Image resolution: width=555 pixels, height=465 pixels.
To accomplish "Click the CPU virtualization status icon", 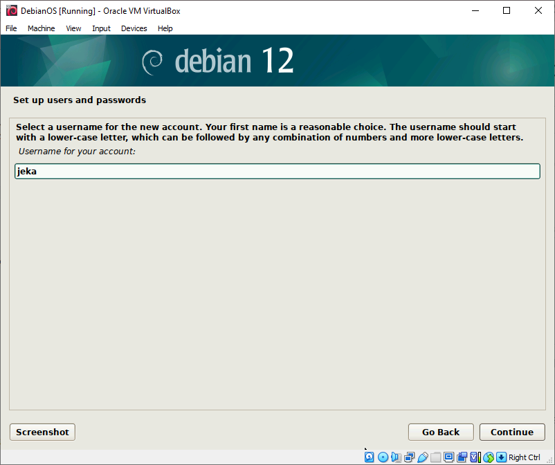I will click(475, 457).
